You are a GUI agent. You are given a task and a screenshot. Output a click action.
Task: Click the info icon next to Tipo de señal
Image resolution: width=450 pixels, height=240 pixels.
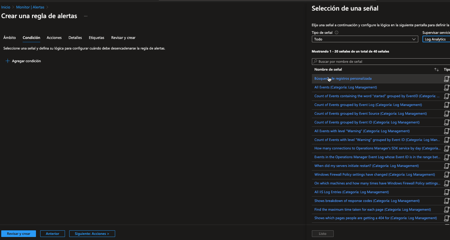pos(336,33)
